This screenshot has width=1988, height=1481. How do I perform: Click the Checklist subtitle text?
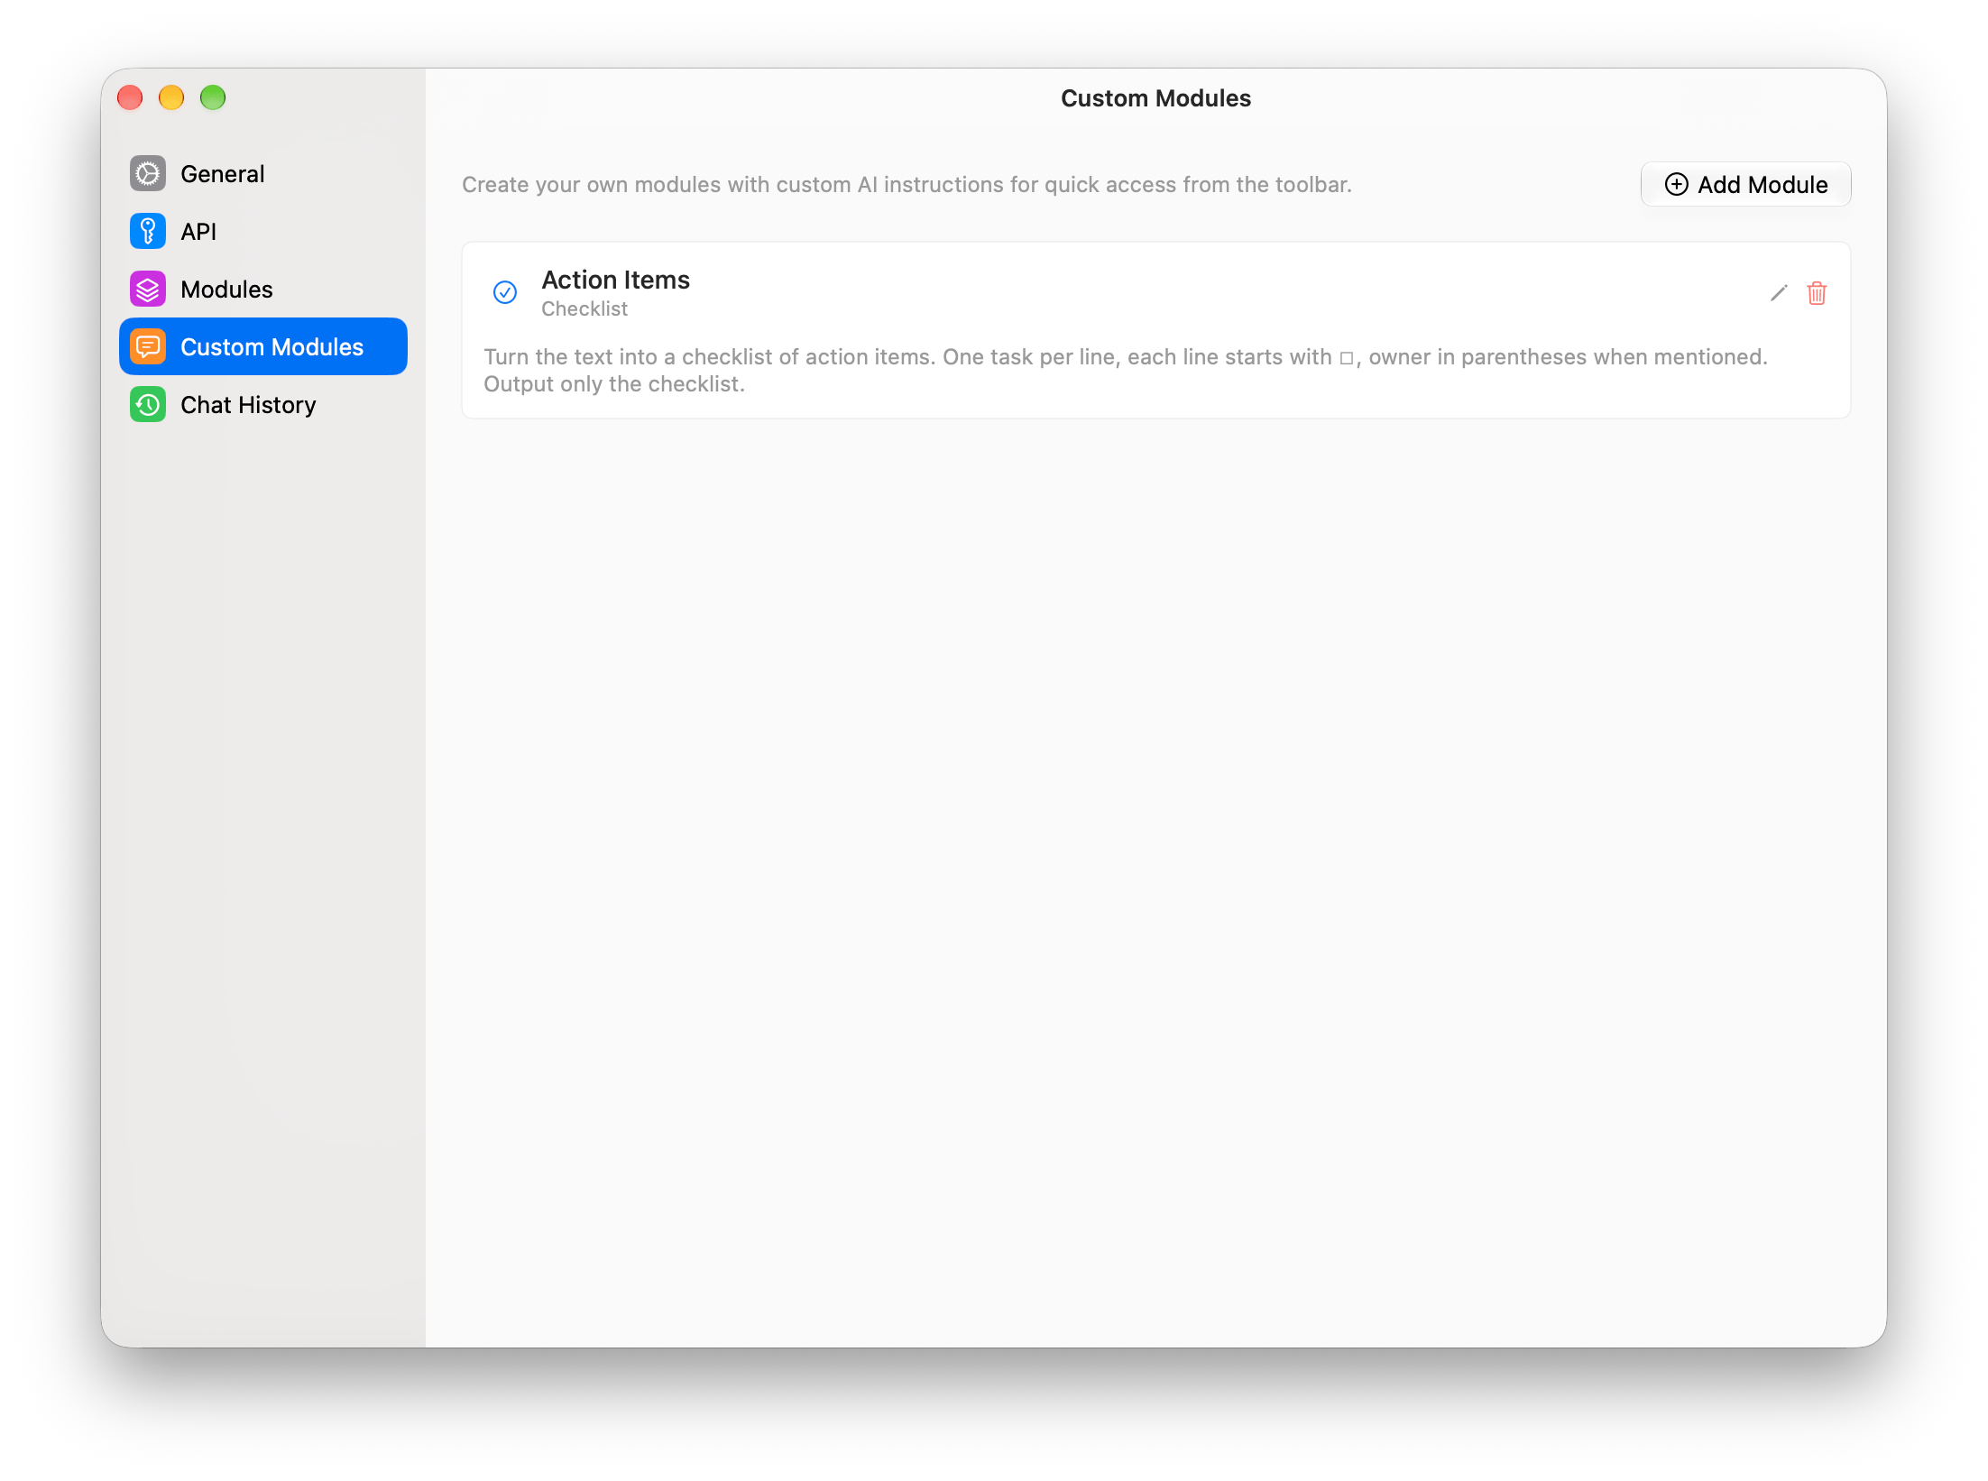click(x=584, y=308)
